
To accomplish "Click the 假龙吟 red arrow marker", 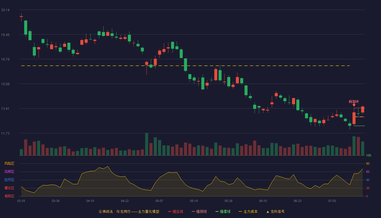I will pyautogui.click(x=354, y=105).
